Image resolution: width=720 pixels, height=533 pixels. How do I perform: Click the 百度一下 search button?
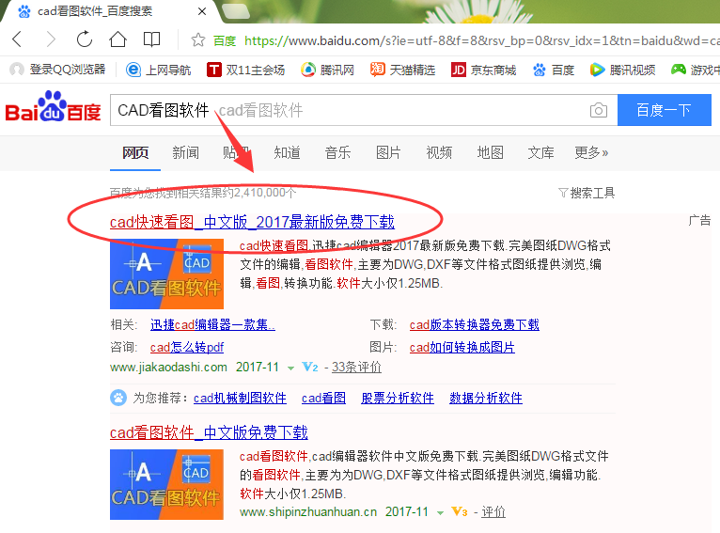tap(664, 110)
